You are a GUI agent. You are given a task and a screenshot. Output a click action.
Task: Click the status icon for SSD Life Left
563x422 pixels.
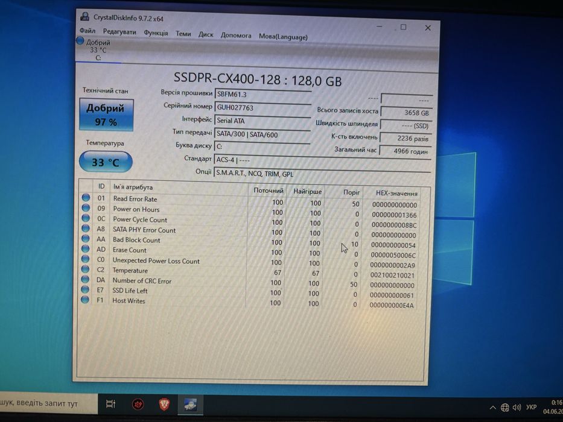[x=85, y=289]
